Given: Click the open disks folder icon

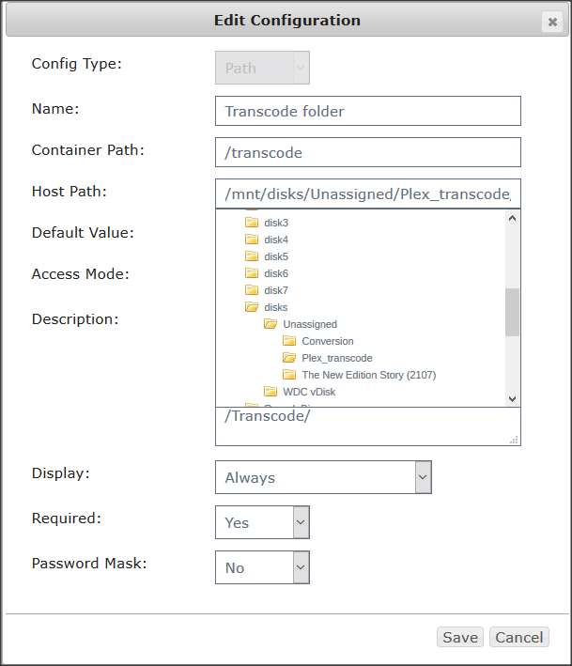Looking at the screenshot, I should [252, 306].
